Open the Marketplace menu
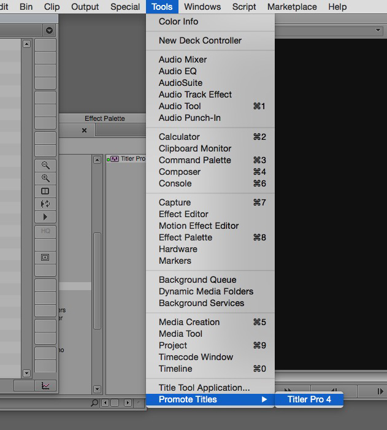The image size is (387, 430). pyautogui.click(x=292, y=7)
